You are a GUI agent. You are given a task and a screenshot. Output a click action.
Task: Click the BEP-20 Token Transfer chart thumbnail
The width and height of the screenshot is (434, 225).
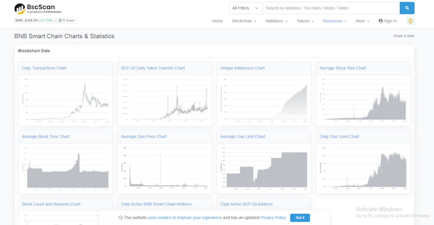165,100
